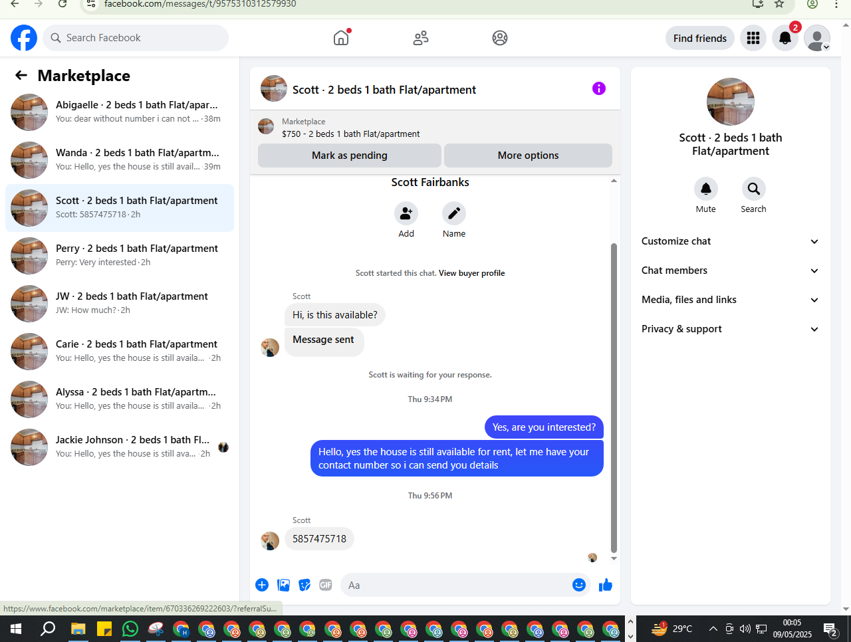The image size is (851, 642).
Task: Reload page with browser refresh icon
Action: pyautogui.click(x=62, y=4)
